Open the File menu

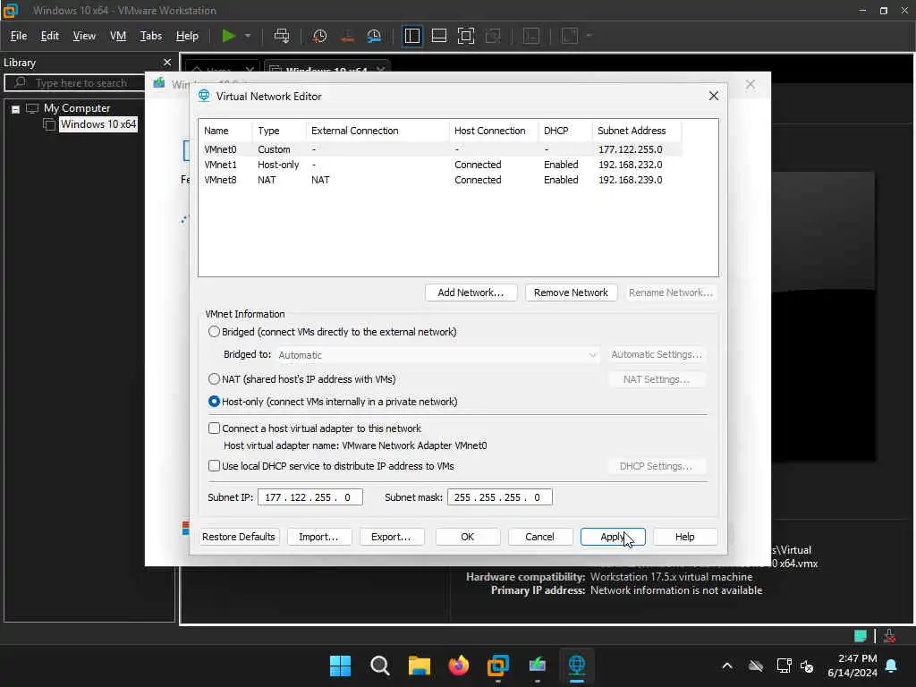pyautogui.click(x=19, y=36)
